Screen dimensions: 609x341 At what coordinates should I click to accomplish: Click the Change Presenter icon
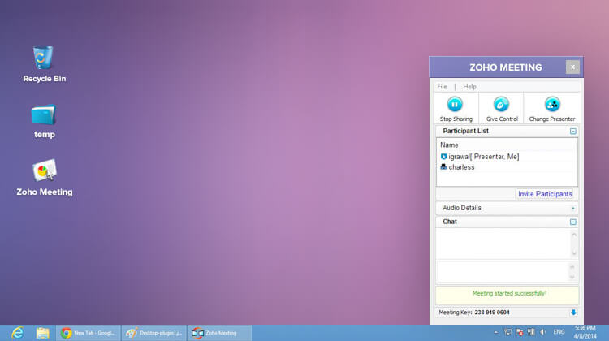[x=551, y=104]
